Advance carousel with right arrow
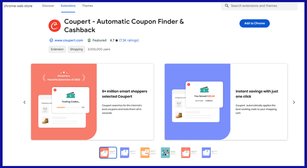307x168 pixels. coord(294,102)
